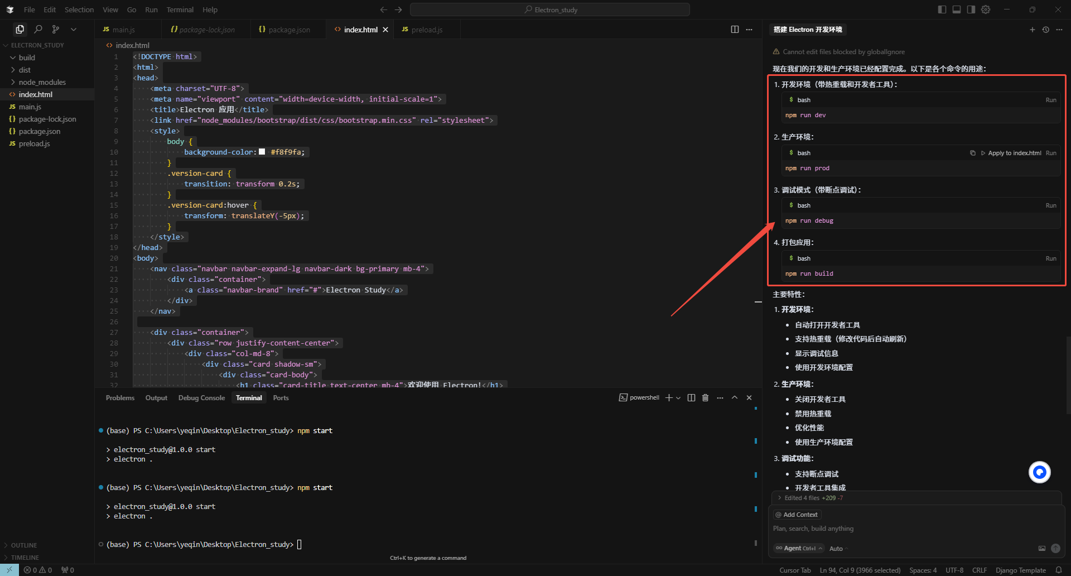This screenshot has height=576, width=1071.
Task: Expand the sidebar views chevron dropdown
Action: pos(74,29)
